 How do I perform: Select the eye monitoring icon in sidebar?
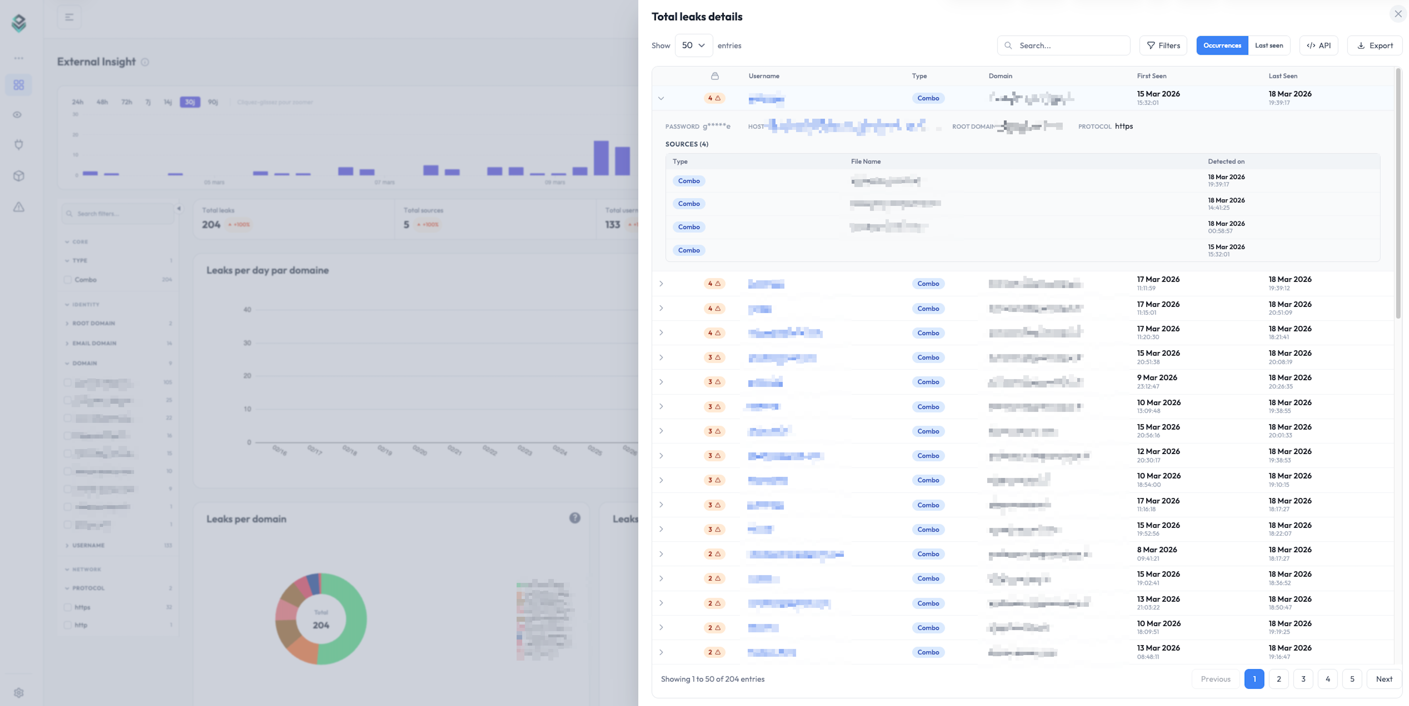[x=17, y=115]
